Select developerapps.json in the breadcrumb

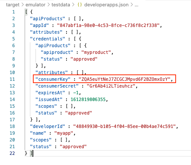coord(106,5)
